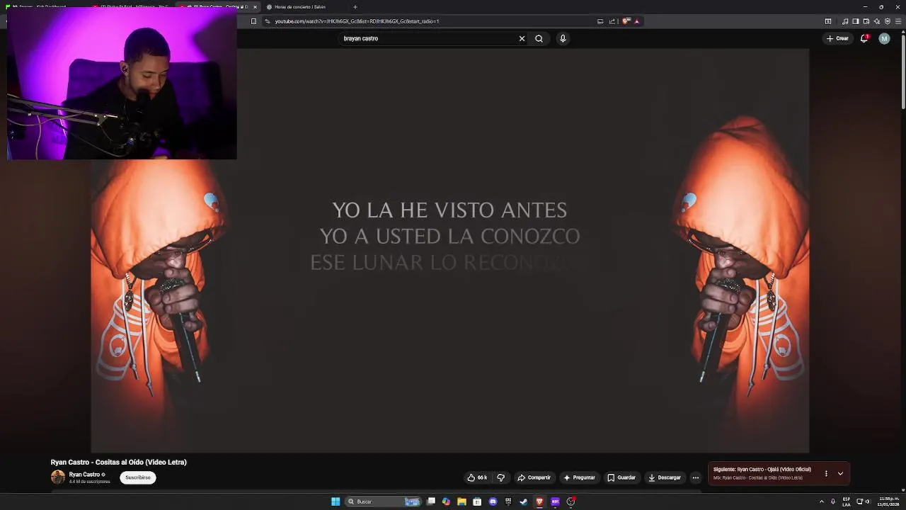The height and width of the screenshot is (510, 906).
Task: Click the Descargar button
Action: [665, 477]
